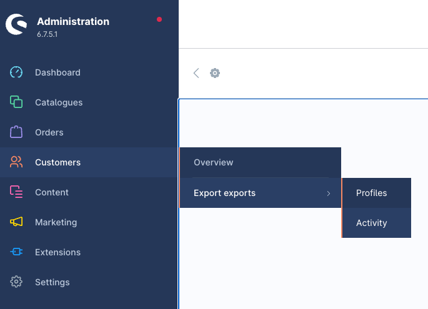428x309 pixels.
Task: Select Orders in the sidebar
Action: (89, 132)
